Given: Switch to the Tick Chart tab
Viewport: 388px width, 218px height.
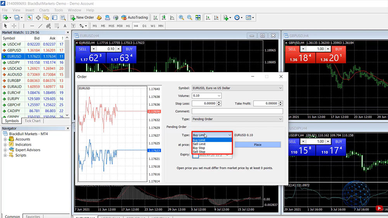Looking at the screenshot, I should (x=33, y=121).
